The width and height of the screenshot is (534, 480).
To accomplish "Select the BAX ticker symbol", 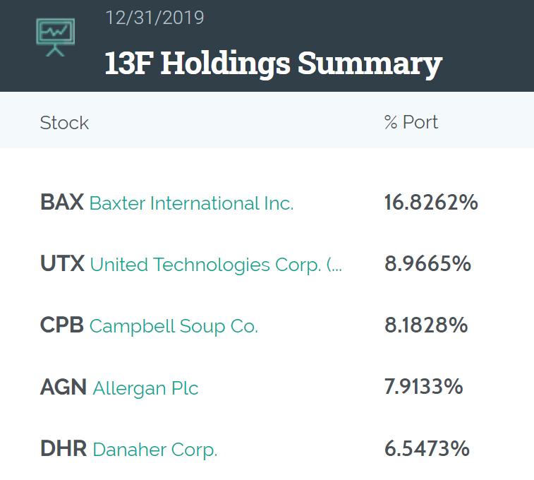I will tap(62, 203).
